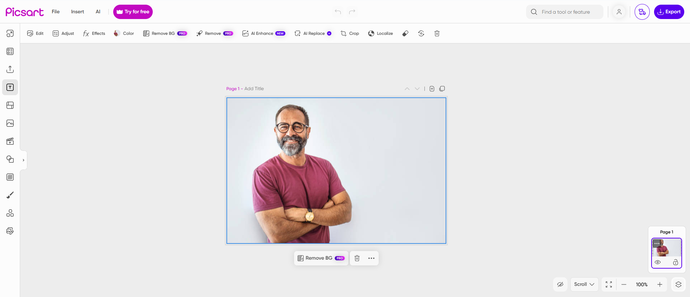Open the Background texture sidebar panel
Viewport: 690px width, 297px height.
[x=10, y=177]
